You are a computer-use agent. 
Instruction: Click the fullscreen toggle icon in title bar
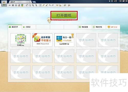click(112, 1)
